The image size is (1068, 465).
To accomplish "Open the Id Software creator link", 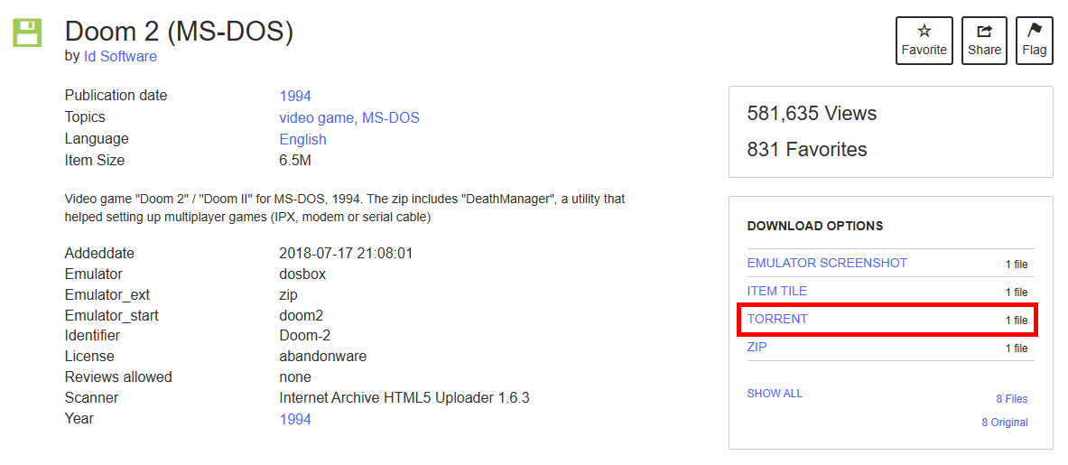I will [120, 56].
